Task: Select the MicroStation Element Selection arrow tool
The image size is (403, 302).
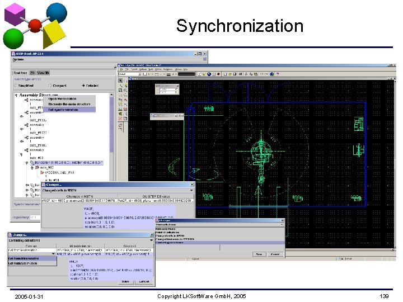Action: (120, 81)
